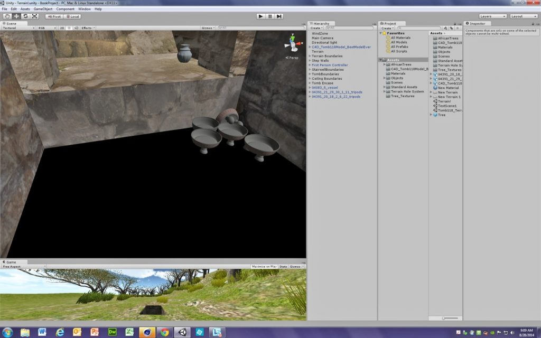Image resolution: width=541 pixels, height=338 pixels.
Task: Click the scene orientation gizmo
Action: click(x=293, y=44)
